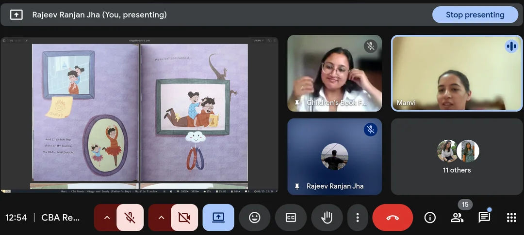The image size is (524, 235).
Task: Open the activities grid icon
Action: pyautogui.click(x=511, y=218)
